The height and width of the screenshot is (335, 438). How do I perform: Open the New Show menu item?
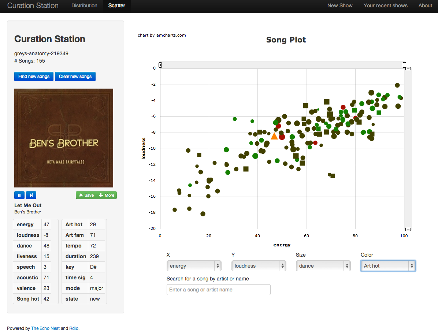(339, 5)
